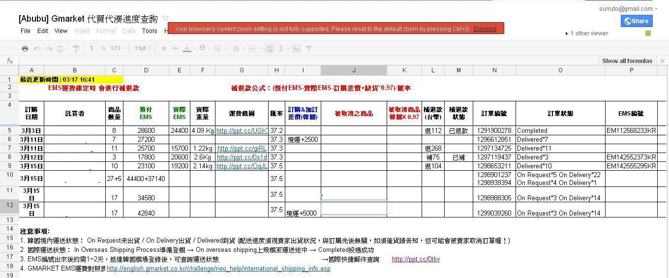The width and height of the screenshot is (669, 278).
Task: Select column A header
Action: [x=31, y=70]
